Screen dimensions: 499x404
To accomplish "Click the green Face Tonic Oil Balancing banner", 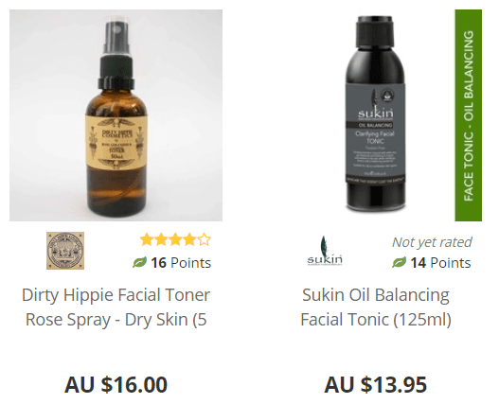I will coord(469,115).
